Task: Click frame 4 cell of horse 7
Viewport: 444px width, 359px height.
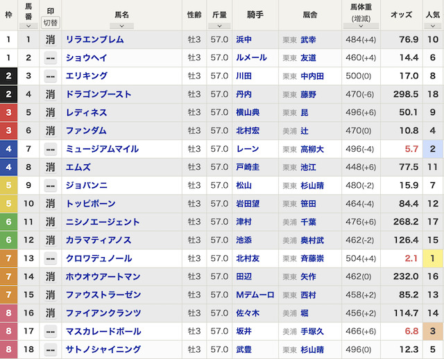Action: (8, 149)
